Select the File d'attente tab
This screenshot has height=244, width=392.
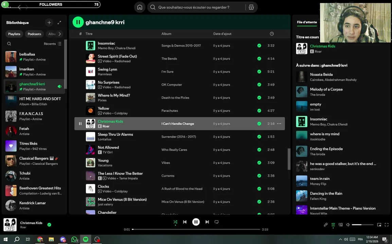tap(307, 22)
